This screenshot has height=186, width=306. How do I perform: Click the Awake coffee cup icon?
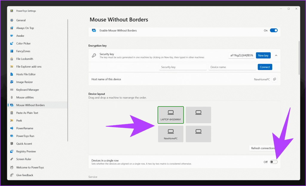coord(12,36)
